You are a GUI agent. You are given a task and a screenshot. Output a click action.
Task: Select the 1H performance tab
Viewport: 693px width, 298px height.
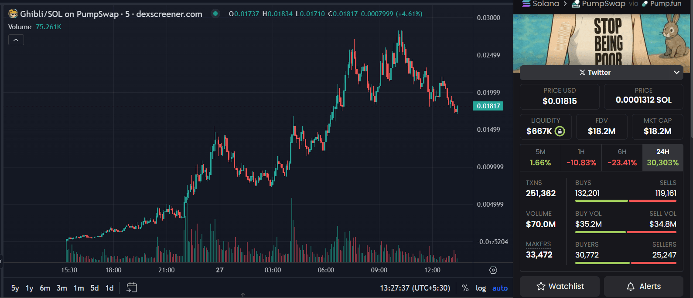coord(581,157)
